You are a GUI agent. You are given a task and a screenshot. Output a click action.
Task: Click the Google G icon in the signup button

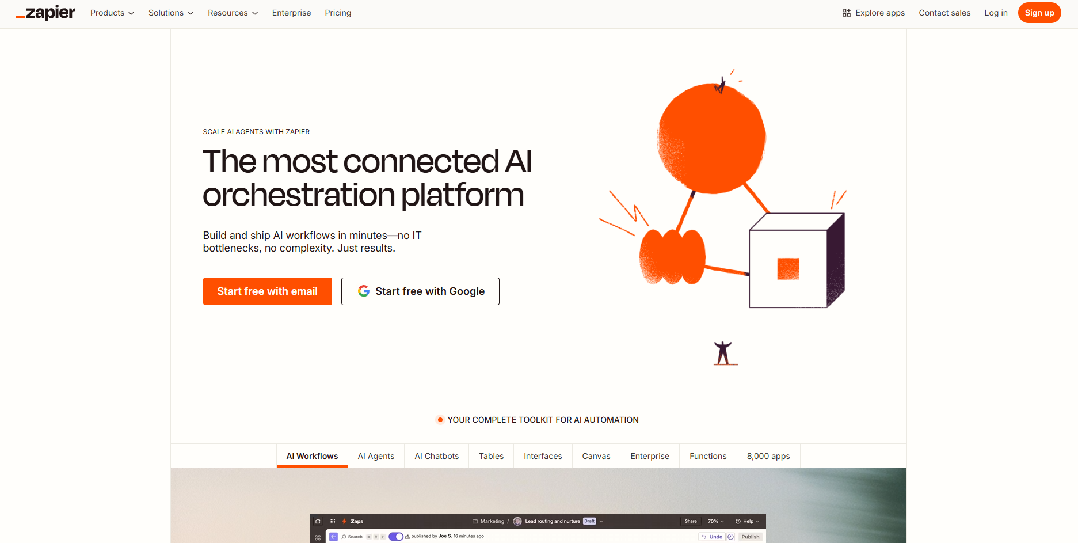point(364,291)
